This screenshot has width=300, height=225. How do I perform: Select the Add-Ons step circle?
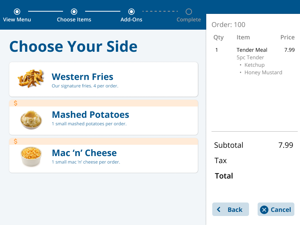click(x=131, y=12)
